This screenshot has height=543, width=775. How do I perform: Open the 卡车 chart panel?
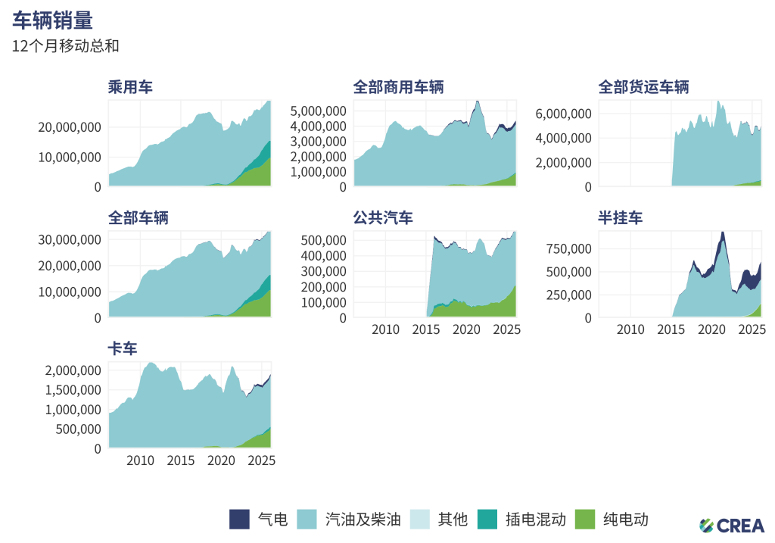click(x=189, y=405)
